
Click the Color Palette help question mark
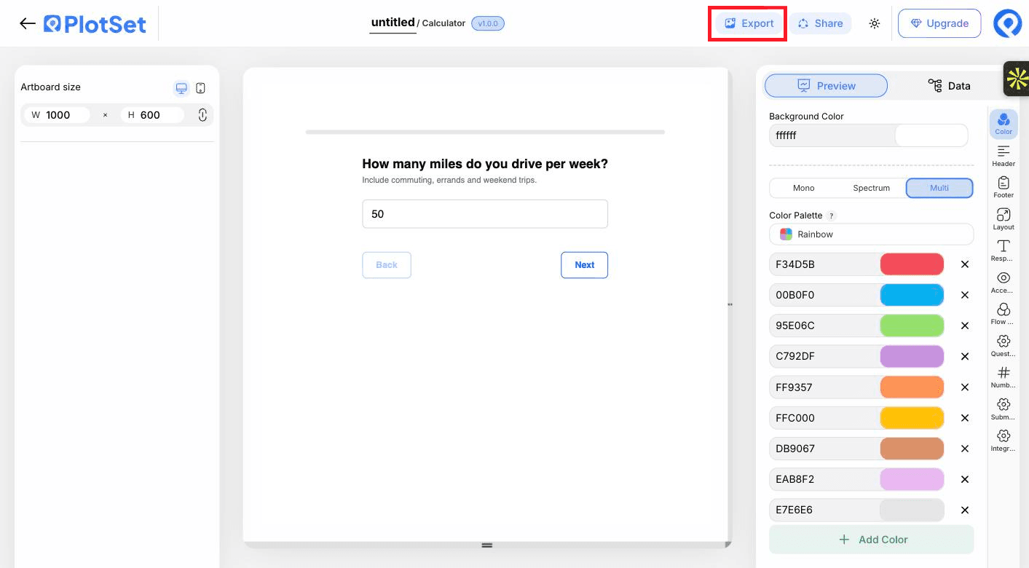click(832, 216)
